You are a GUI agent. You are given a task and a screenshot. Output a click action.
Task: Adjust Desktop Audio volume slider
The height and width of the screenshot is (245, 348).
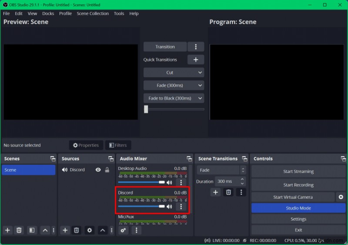click(x=141, y=182)
